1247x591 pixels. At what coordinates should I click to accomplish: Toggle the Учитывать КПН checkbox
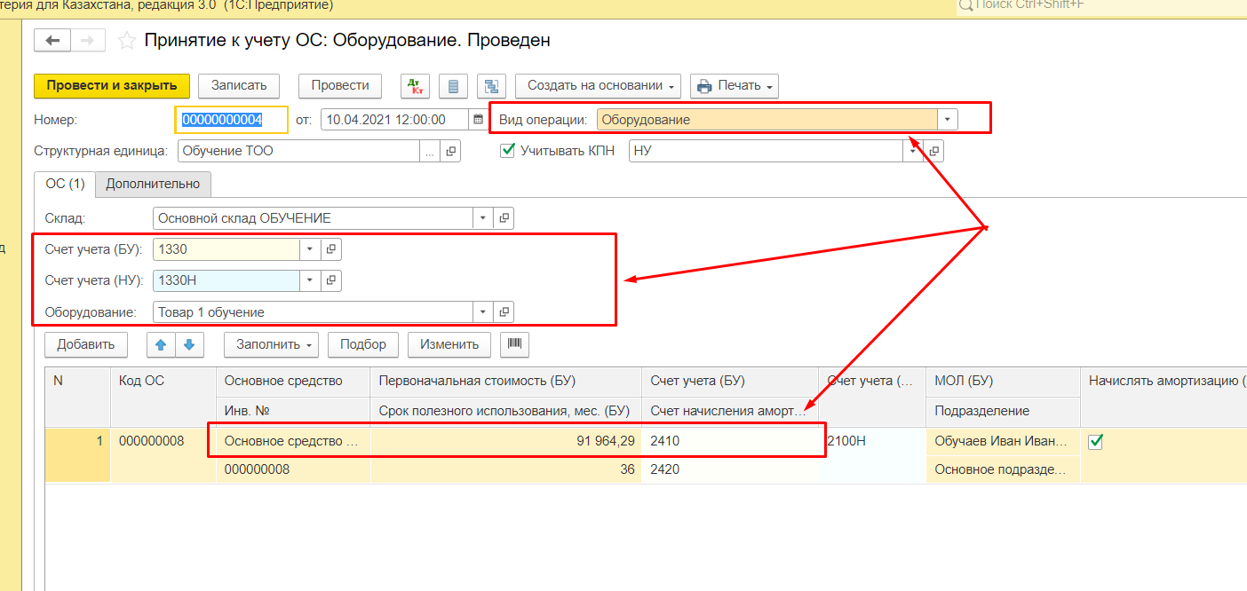[x=508, y=151]
